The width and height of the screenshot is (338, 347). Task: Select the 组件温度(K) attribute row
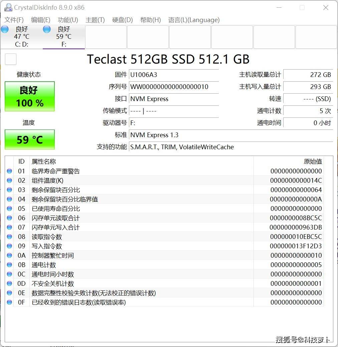[164, 180]
